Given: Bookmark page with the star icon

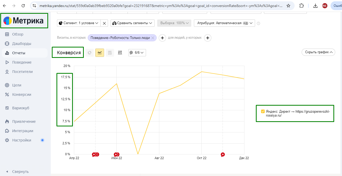Looking at the screenshot, I should (x=288, y=6).
